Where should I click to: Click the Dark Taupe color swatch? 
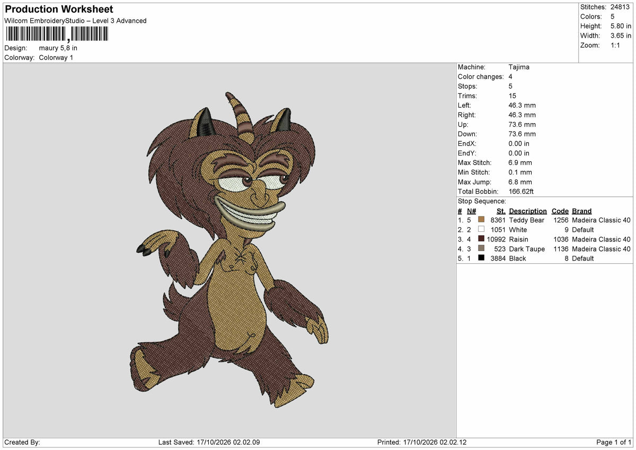click(x=481, y=248)
